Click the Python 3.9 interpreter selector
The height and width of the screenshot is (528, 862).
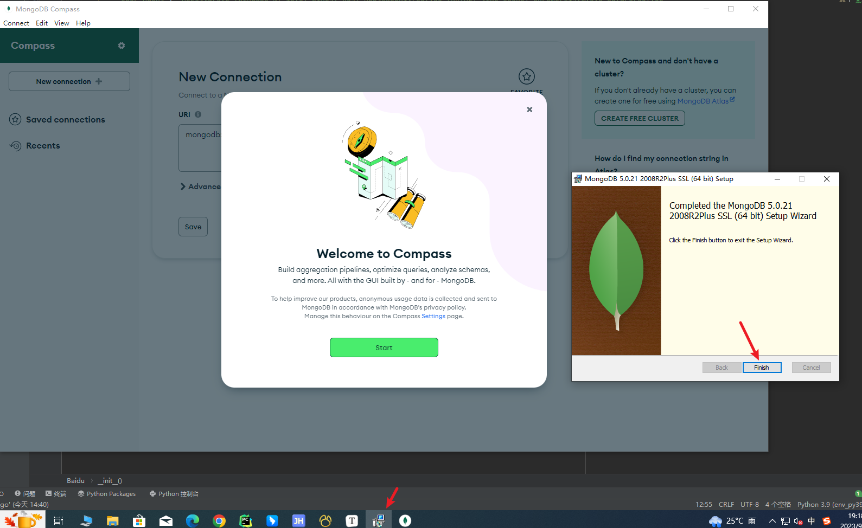pyautogui.click(x=829, y=505)
